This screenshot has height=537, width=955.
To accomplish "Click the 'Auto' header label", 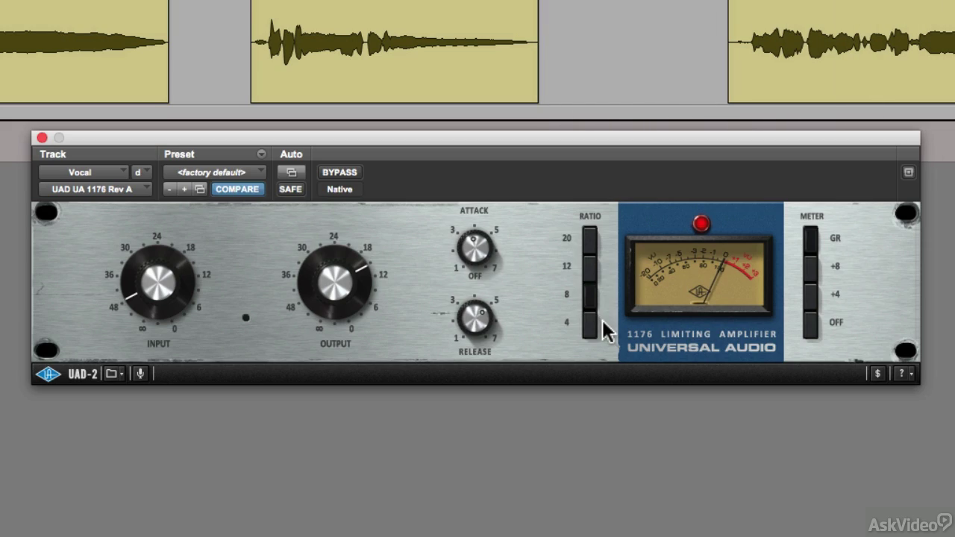I will tap(291, 154).
